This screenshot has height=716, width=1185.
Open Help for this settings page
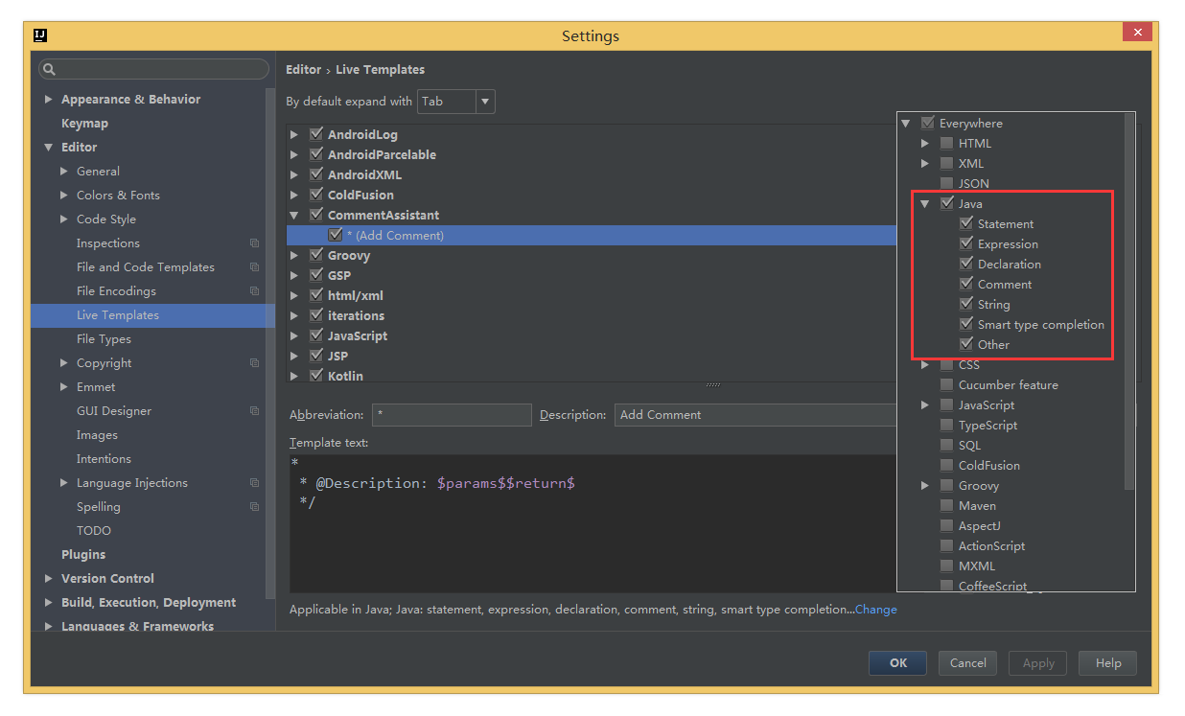[x=1108, y=663]
